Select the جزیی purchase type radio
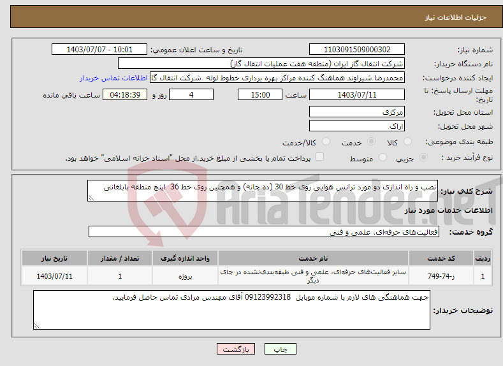503x366 pixels. 423,157
